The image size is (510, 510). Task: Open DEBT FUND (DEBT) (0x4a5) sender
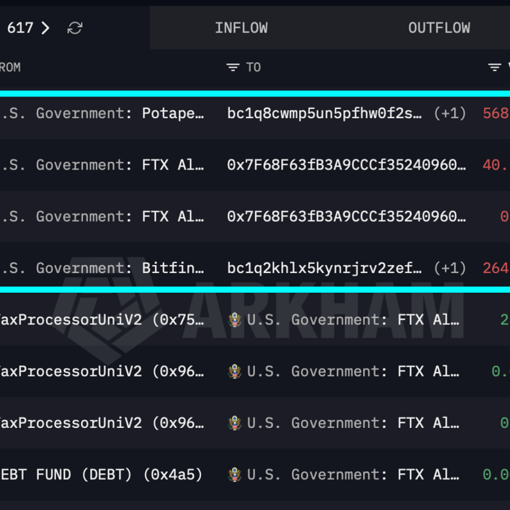101,475
